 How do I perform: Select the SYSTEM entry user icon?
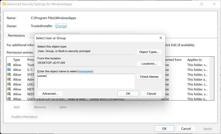(9, 74)
